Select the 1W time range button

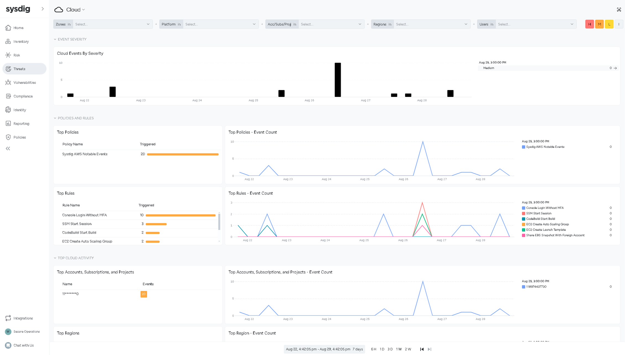pyautogui.click(x=399, y=349)
